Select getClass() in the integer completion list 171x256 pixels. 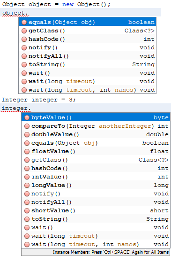[x=96, y=160]
